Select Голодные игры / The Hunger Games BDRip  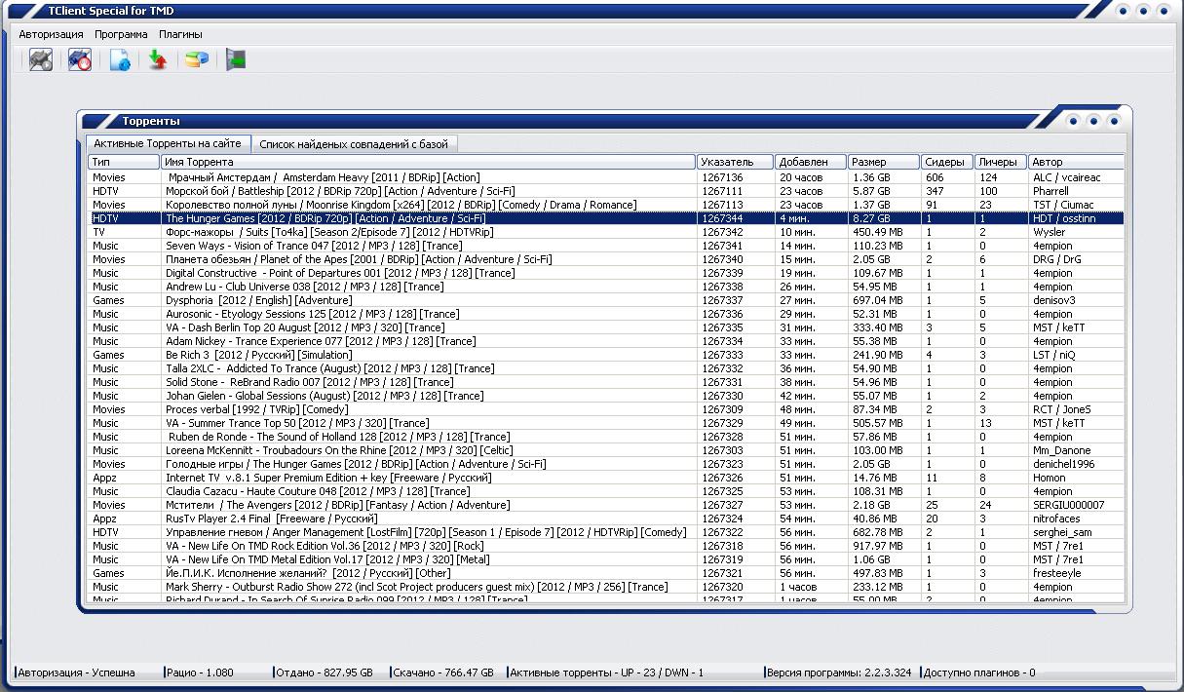(605, 464)
